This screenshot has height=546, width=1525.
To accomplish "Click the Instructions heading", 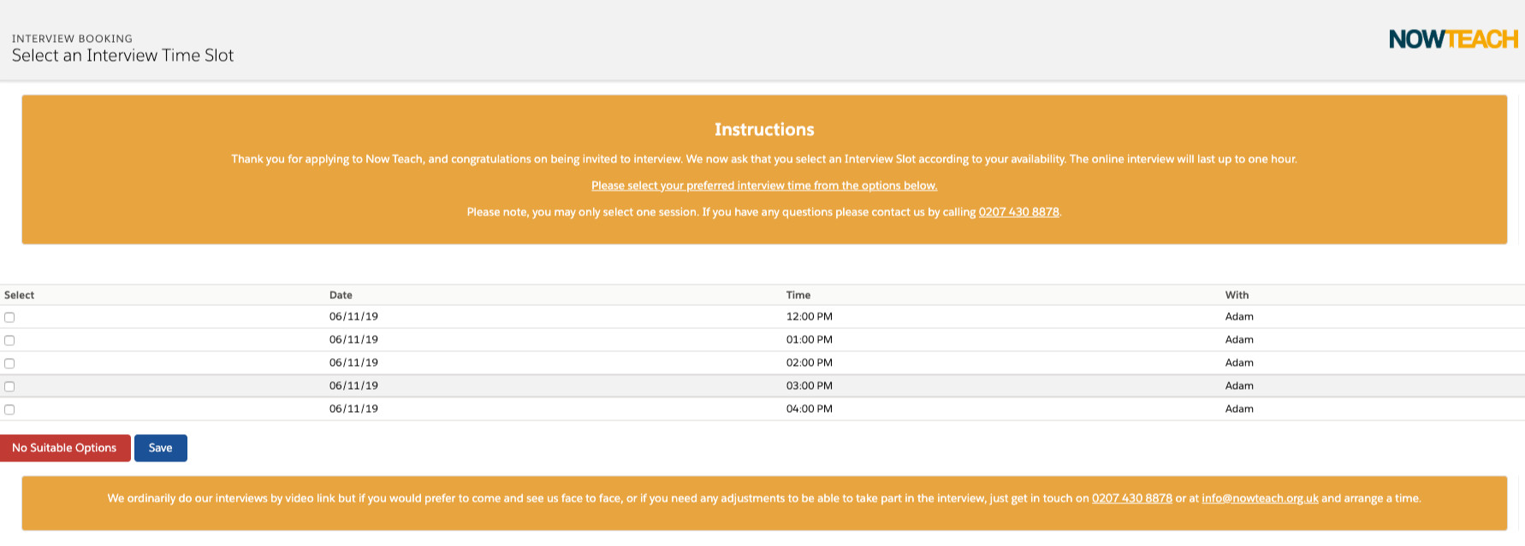I will point(764,129).
